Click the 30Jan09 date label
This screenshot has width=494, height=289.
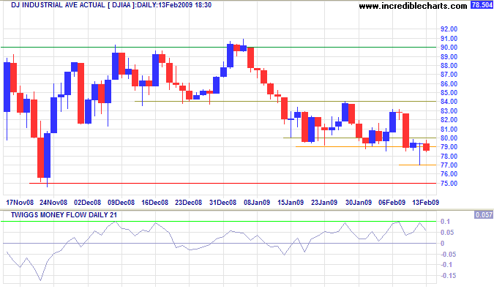click(359, 203)
